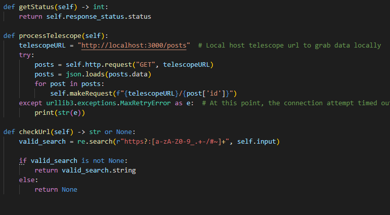The image size is (390, 215).
Task: Click the checkUrl function name
Action: point(34,132)
